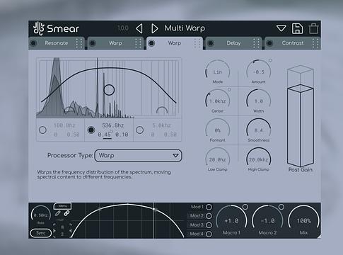343x255 pixels.
Task: Click the Amount knob showing -0.5
Action: 259,72
